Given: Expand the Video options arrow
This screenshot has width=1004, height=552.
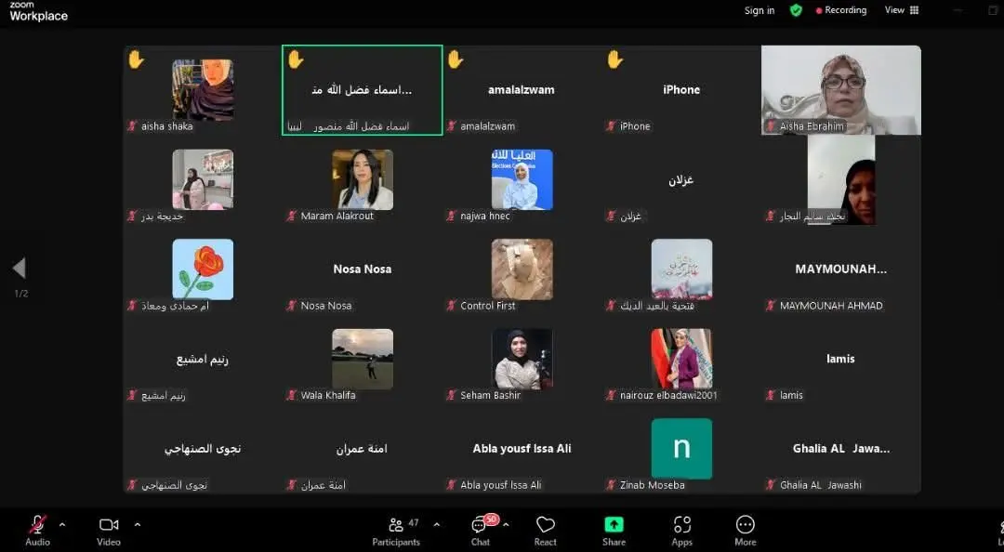Looking at the screenshot, I should point(138,524).
